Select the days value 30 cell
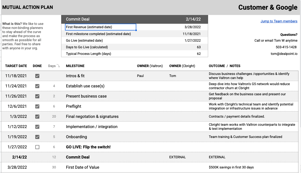Viewport: 301px width, 173px height. 54,167
